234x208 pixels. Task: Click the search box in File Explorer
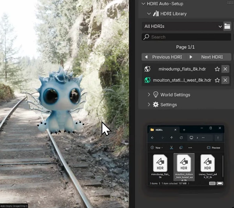click(x=218, y=138)
